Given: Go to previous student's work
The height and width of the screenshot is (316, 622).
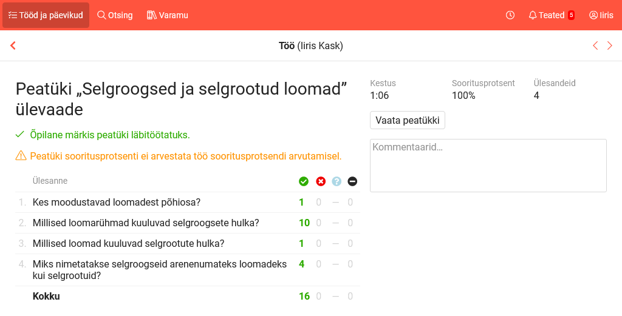Looking at the screenshot, I should tap(595, 45).
